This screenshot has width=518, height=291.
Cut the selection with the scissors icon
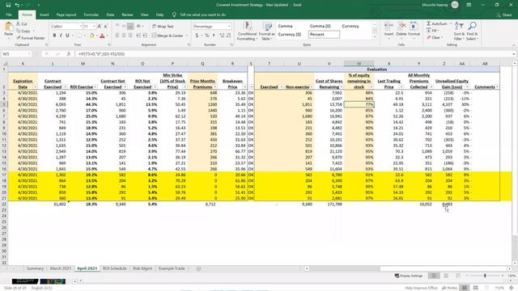(22, 24)
